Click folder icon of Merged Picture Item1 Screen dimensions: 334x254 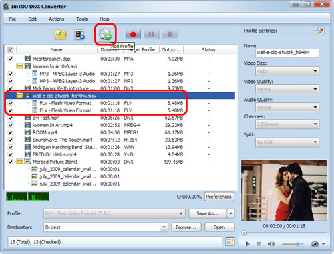tap(20, 162)
